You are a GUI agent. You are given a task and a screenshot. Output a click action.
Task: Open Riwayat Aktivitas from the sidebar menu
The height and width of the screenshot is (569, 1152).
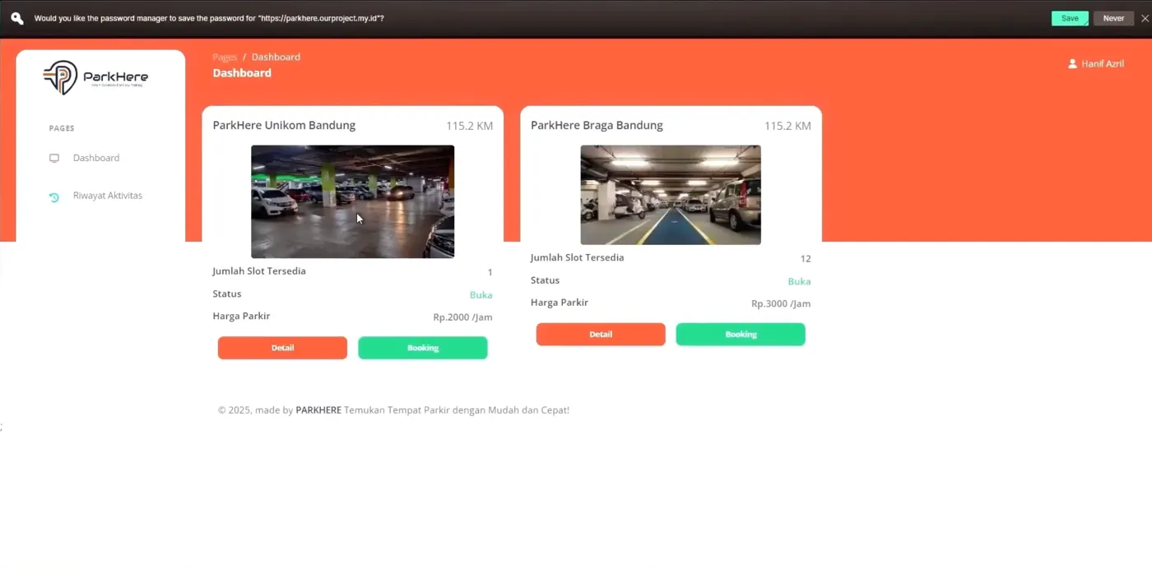point(108,196)
